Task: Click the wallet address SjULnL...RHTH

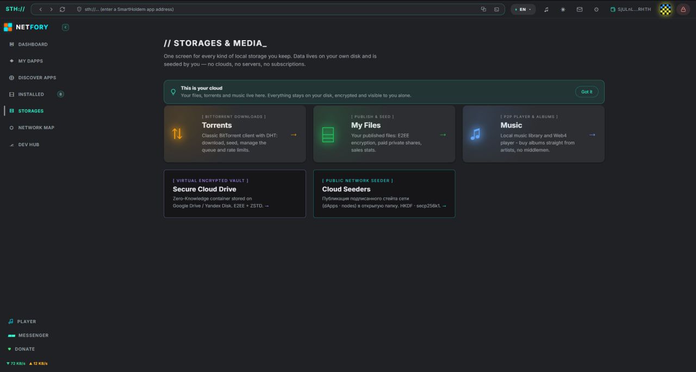Action: click(631, 9)
